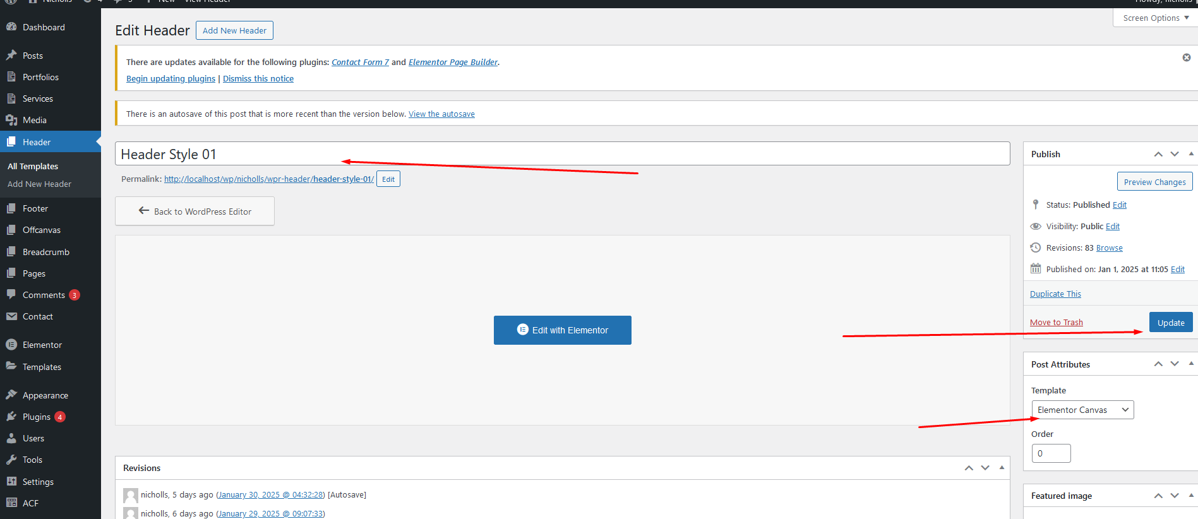Select Add New Header submenu item
The width and height of the screenshot is (1198, 519).
pyautogui.click(x=39, y=184)
